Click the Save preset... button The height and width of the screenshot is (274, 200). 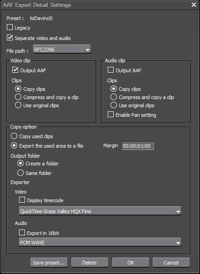(x=49, y=263)
